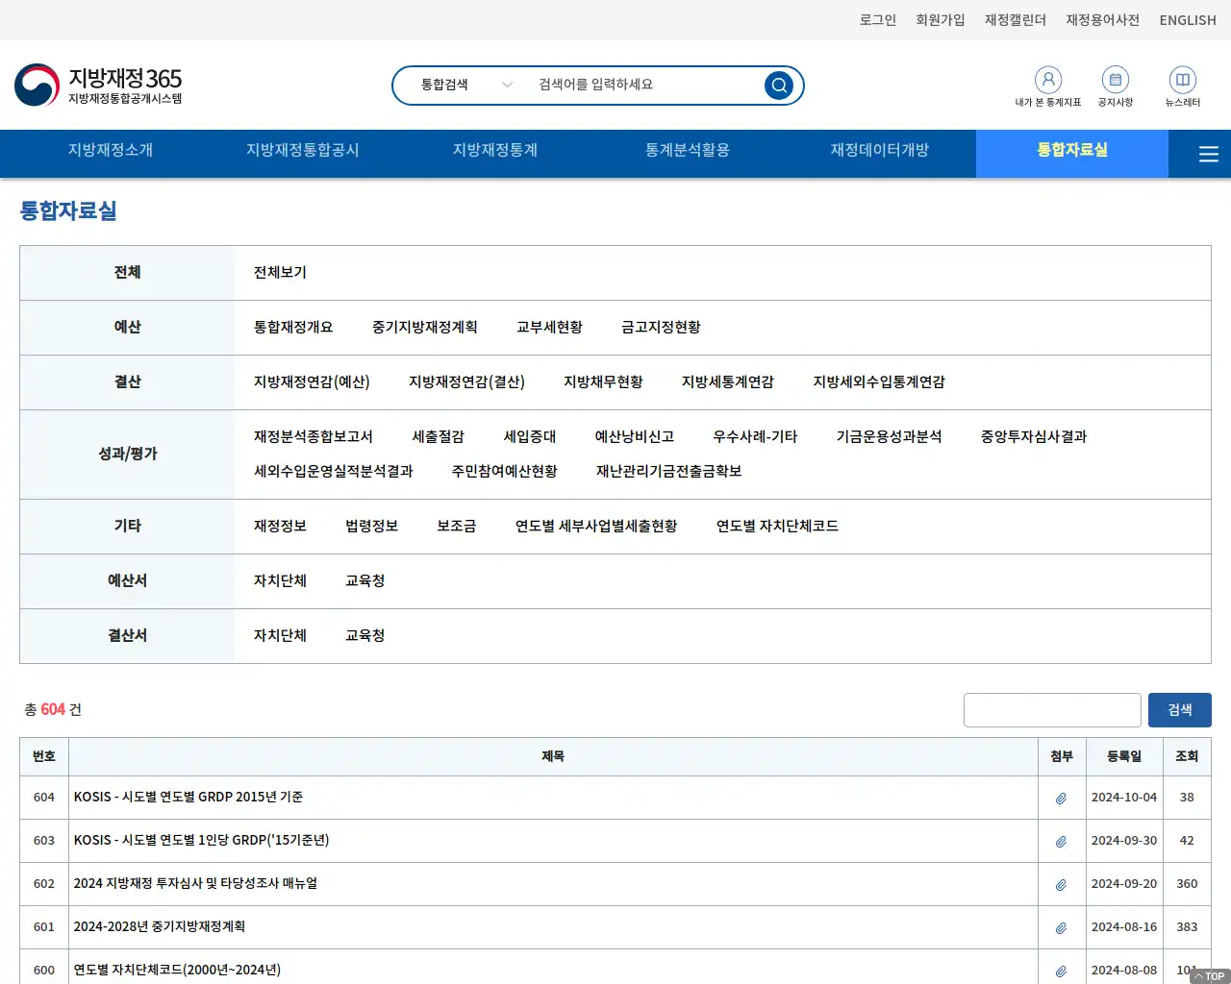
Task: Filter by 우수사례-기타
Action: 755,437
